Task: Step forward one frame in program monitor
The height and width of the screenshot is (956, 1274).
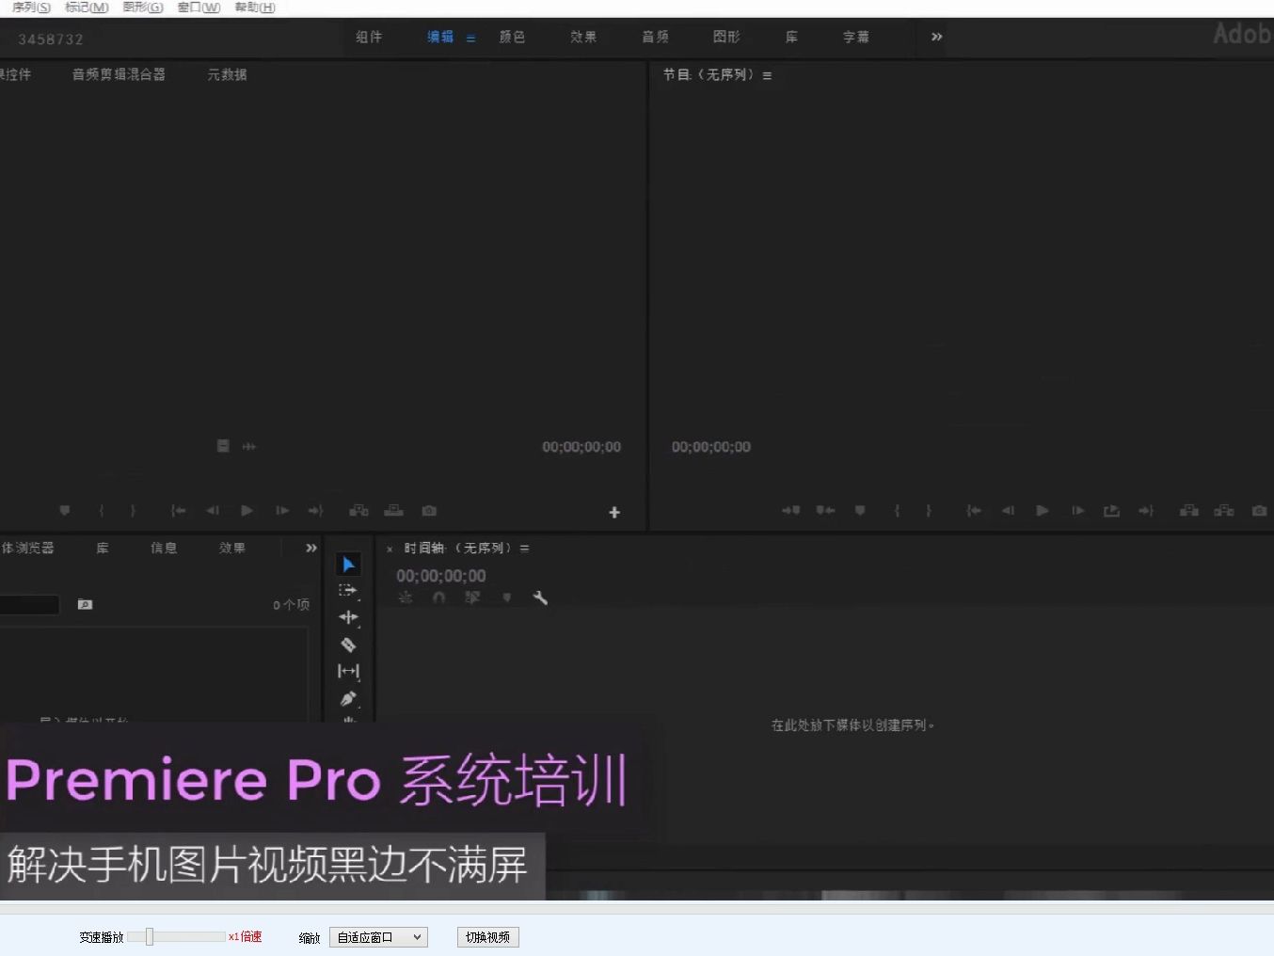Action: click(1077, 510)
